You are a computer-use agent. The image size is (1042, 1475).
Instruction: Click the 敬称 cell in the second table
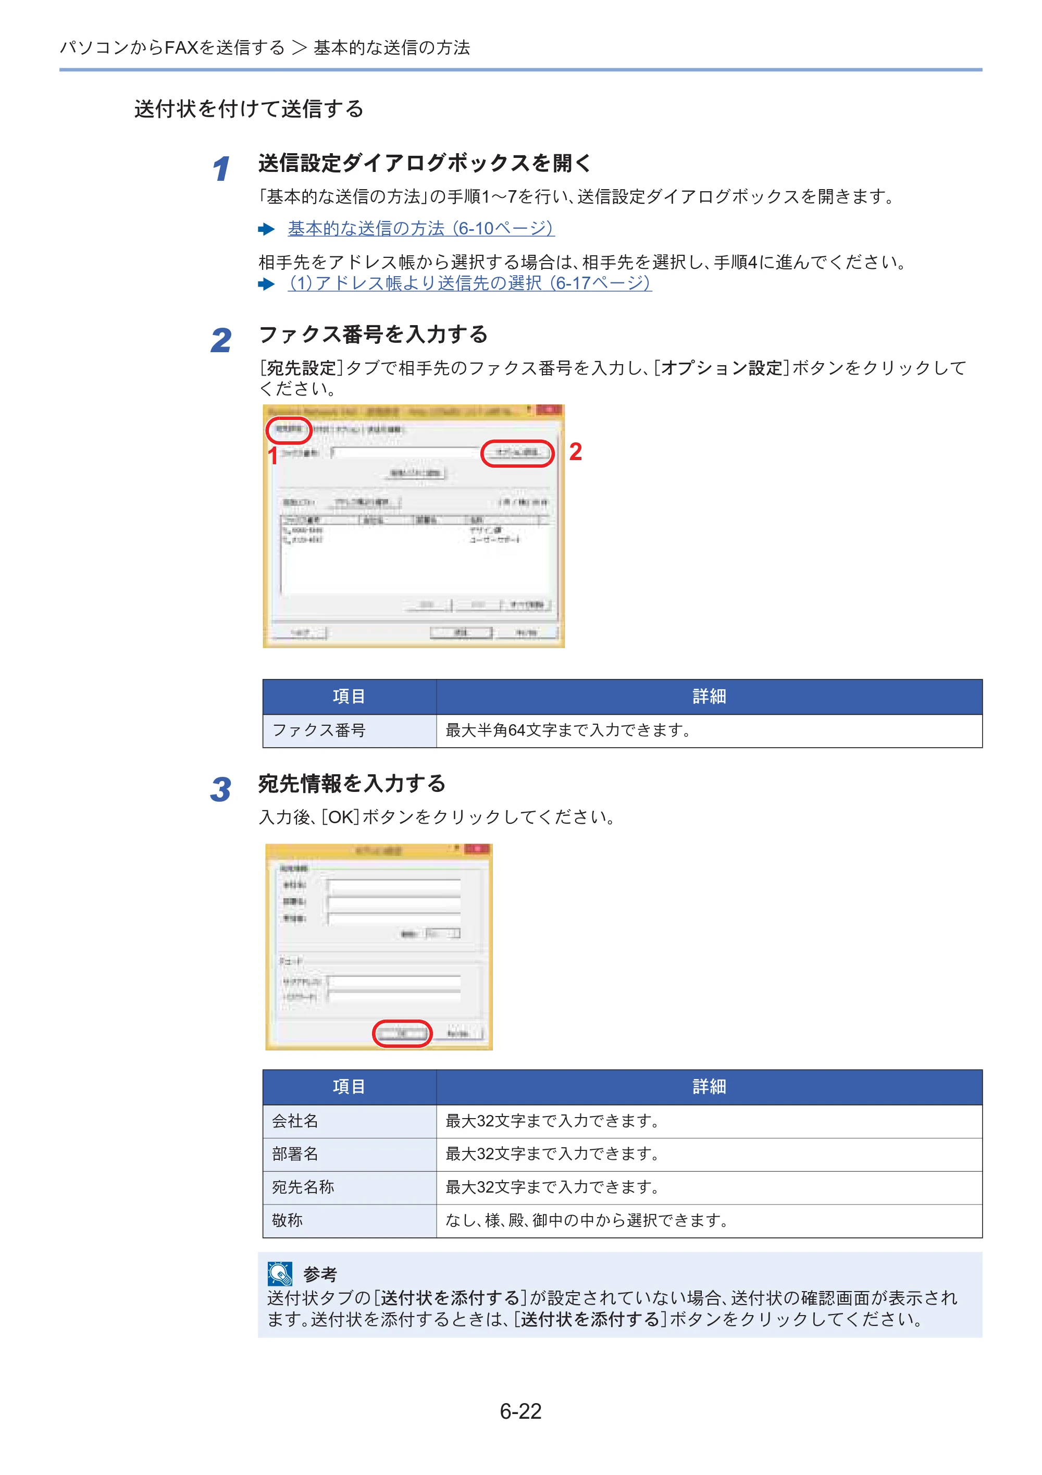pos(350,1221)
